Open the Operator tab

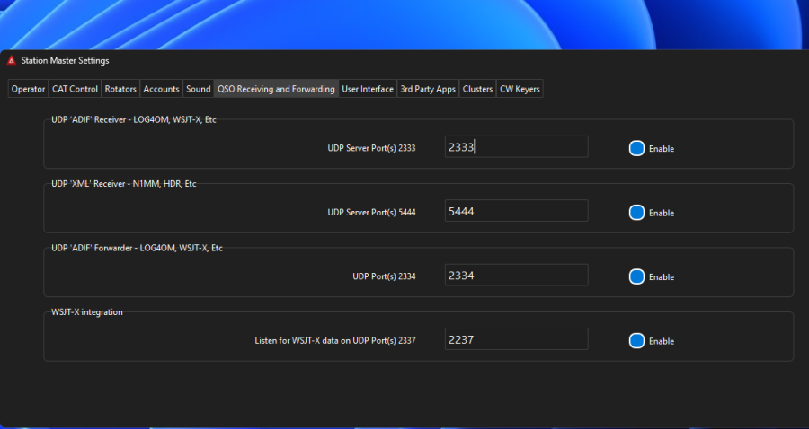coord(28,89)
